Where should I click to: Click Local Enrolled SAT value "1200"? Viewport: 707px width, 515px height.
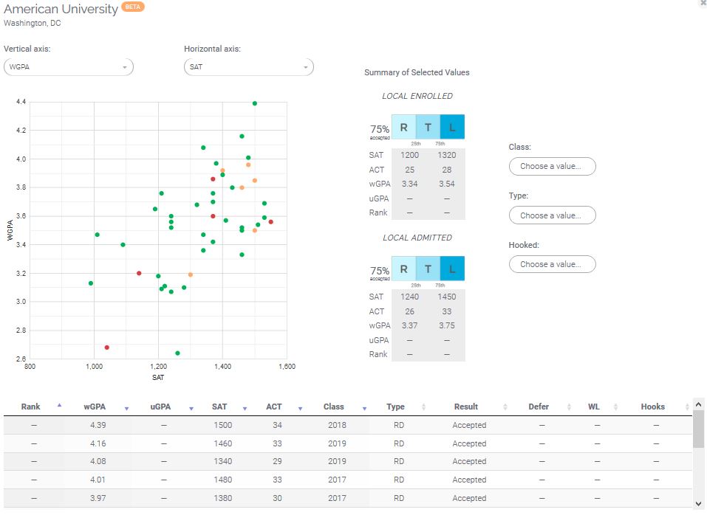pos(410,155)
